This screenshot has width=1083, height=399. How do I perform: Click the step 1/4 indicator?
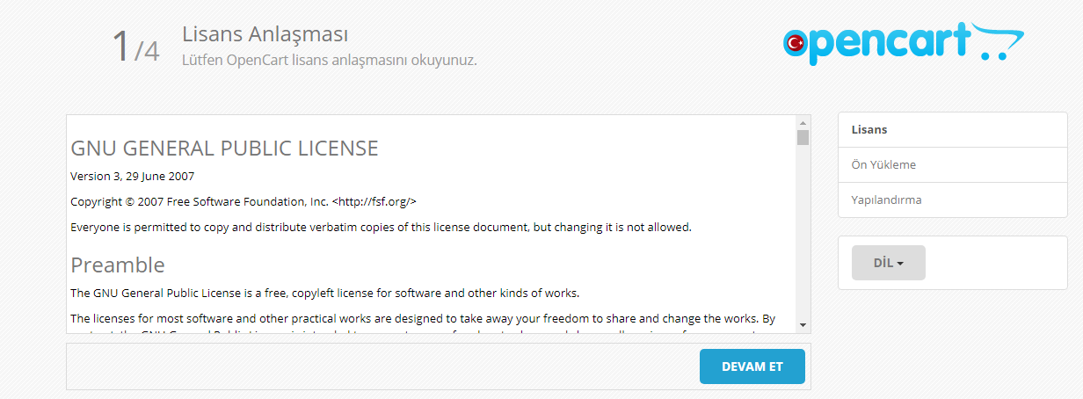135,47
